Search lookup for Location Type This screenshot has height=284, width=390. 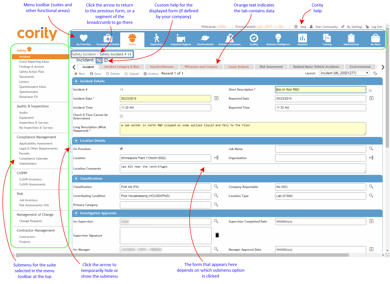tap(371, 195)
